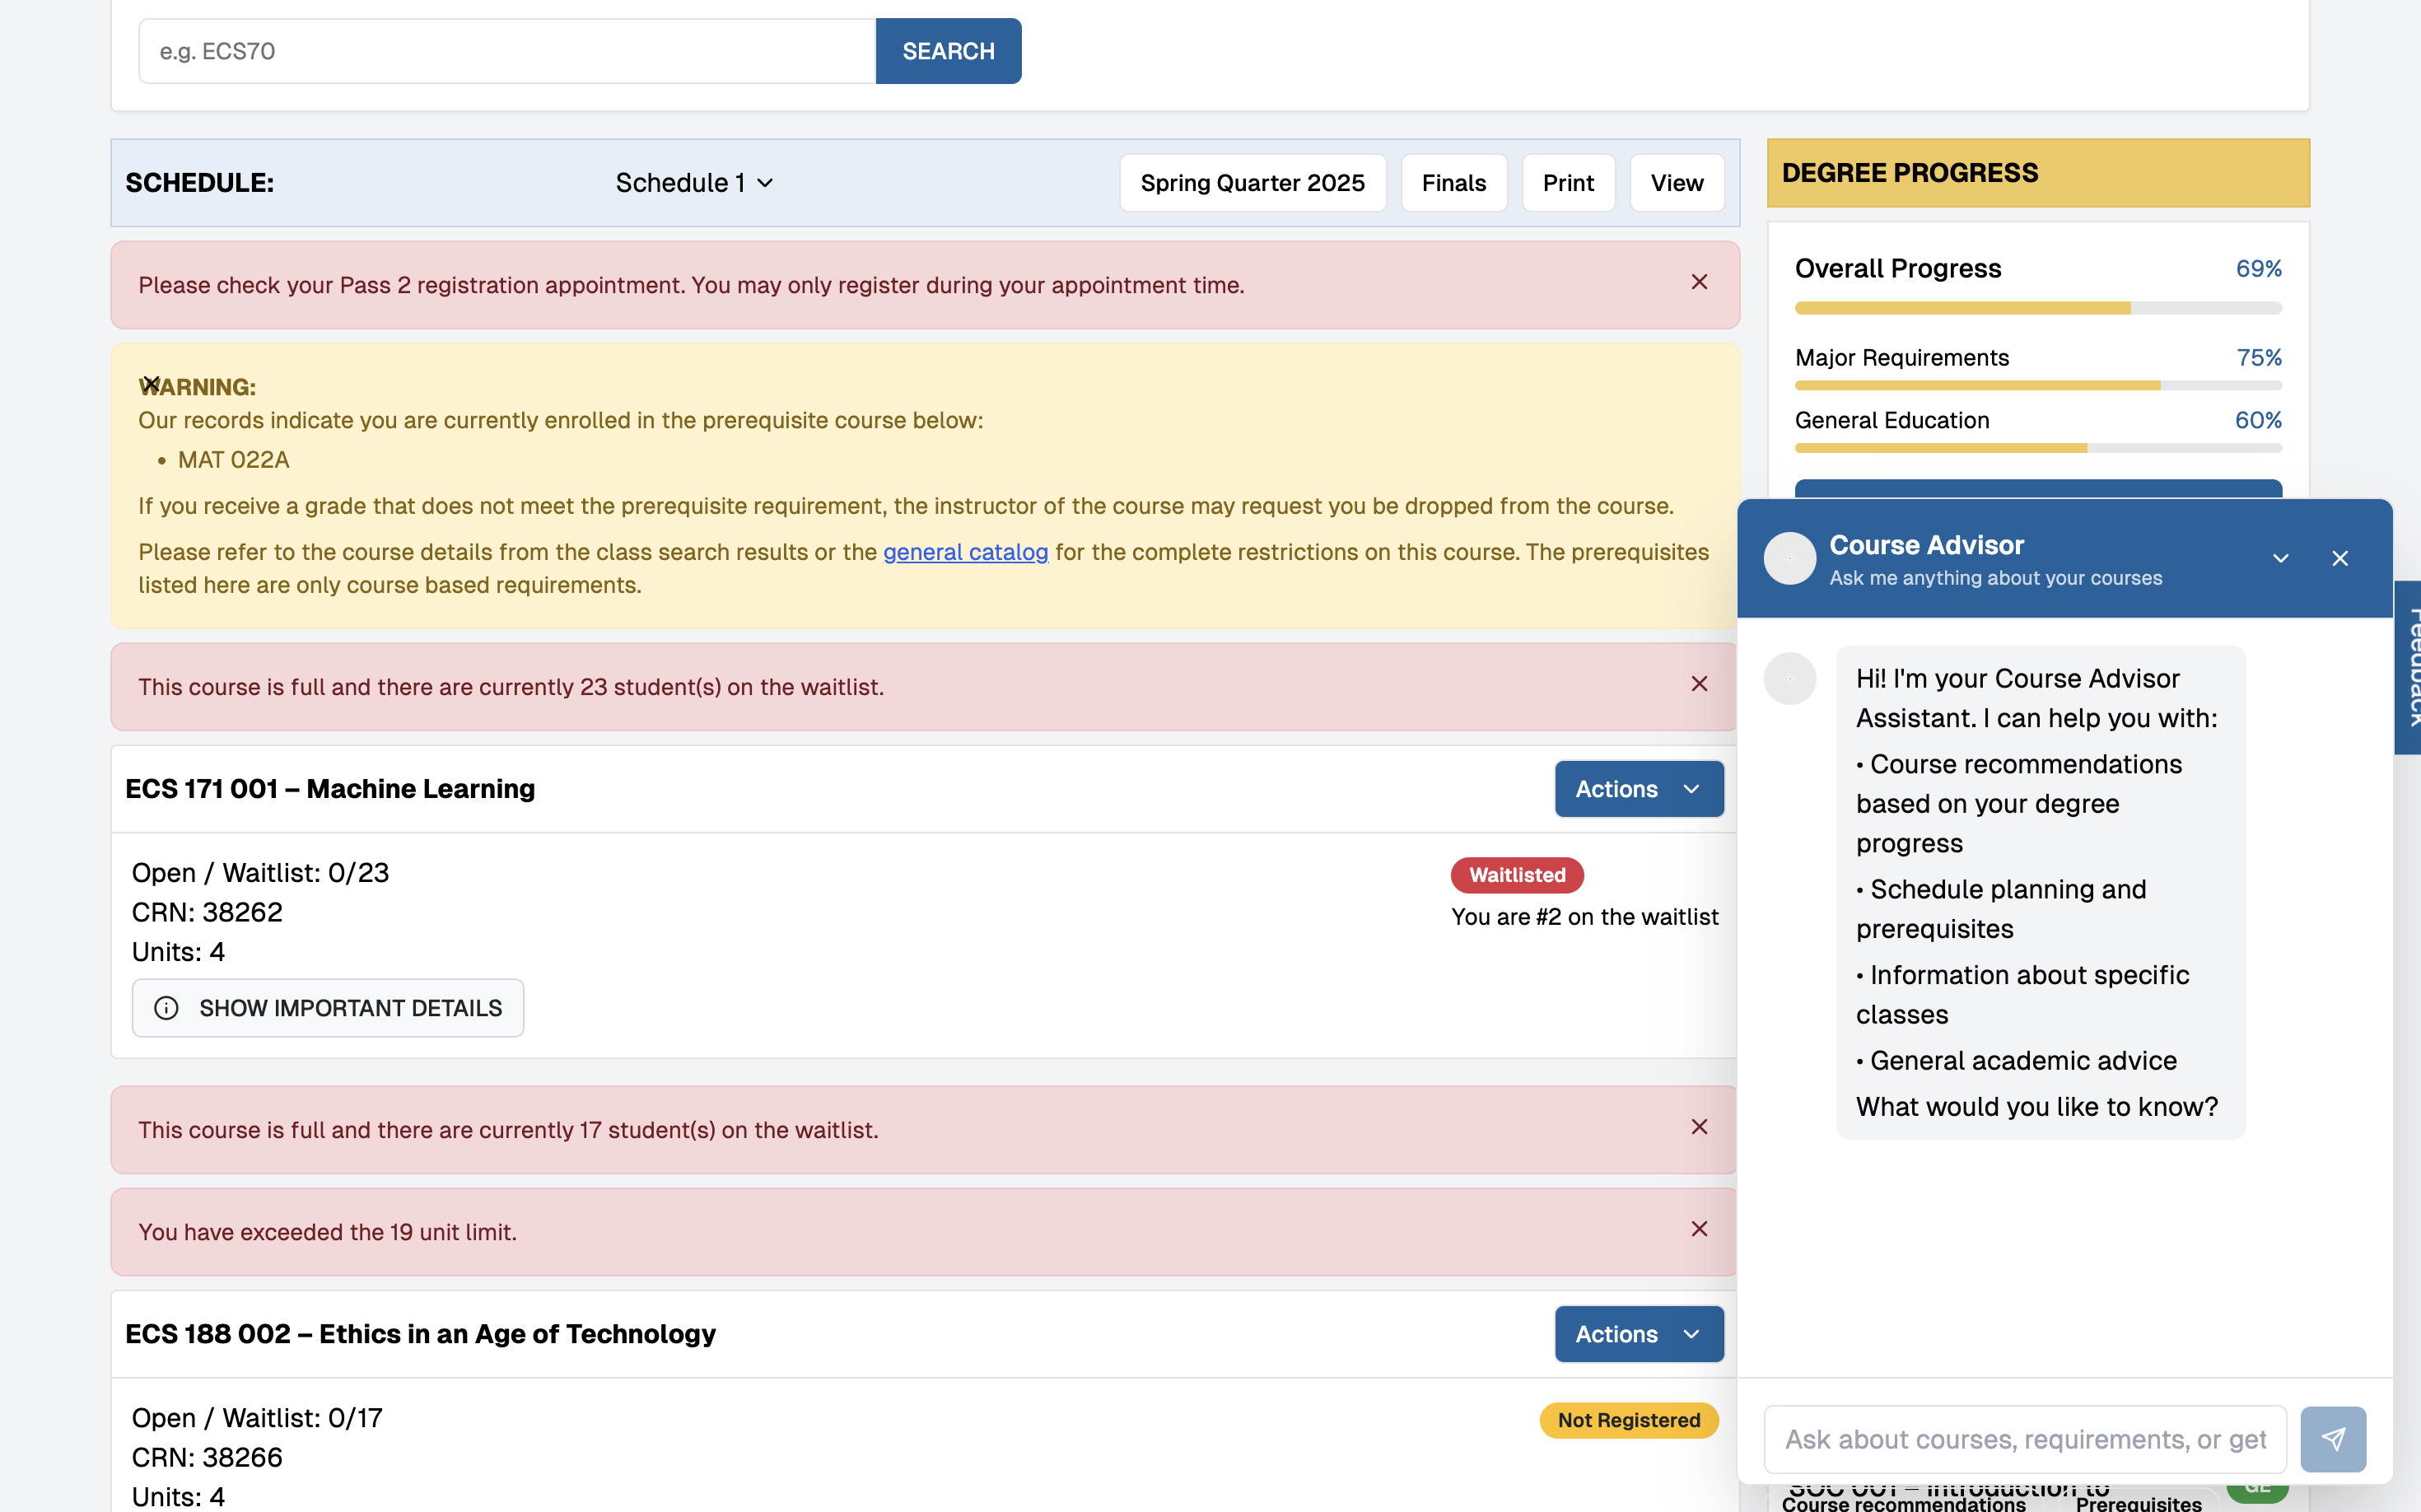Minimize the Course Advisor chat panel

click(x=2280, y=558)
